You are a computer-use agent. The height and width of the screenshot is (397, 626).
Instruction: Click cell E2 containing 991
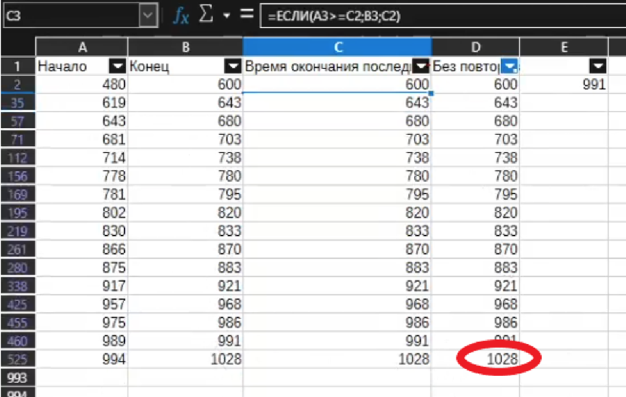564,85
